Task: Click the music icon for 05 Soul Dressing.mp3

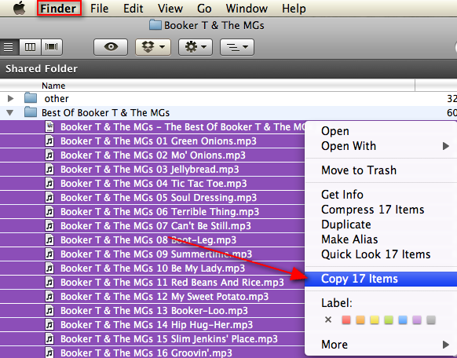Action: tap(49, 198)
